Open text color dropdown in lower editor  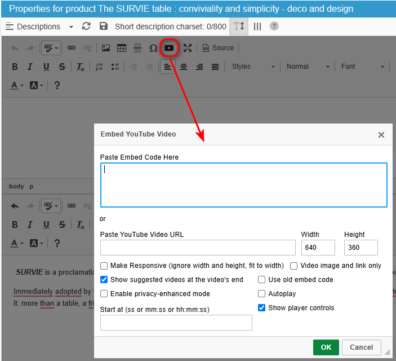[17, 243]
